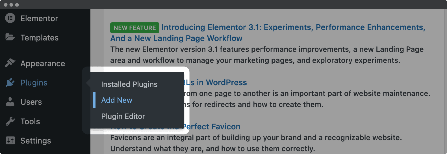This screenshot has width=447, height=154.
Task: Click the Elementor logo icon in sidebar
Action: pyautogui.click(x=10, y=18)
